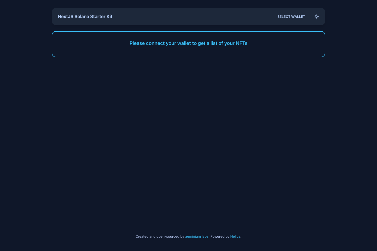
Task: Click the 'Powered by' footer text
Action: [220, 236]
